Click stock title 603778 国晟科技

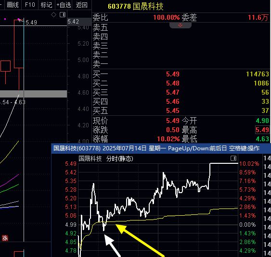(136, 6)
